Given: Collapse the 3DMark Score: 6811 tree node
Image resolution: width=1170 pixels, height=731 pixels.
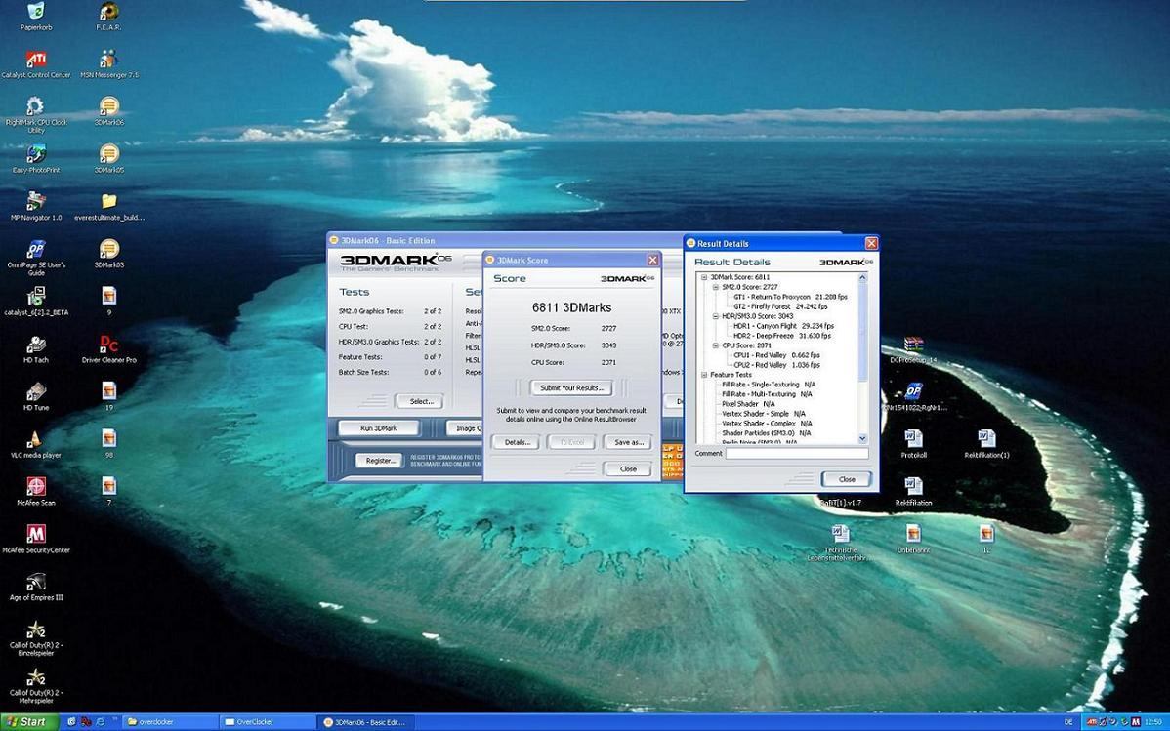Looking at the screenshot, I should [x=703, y=277].
